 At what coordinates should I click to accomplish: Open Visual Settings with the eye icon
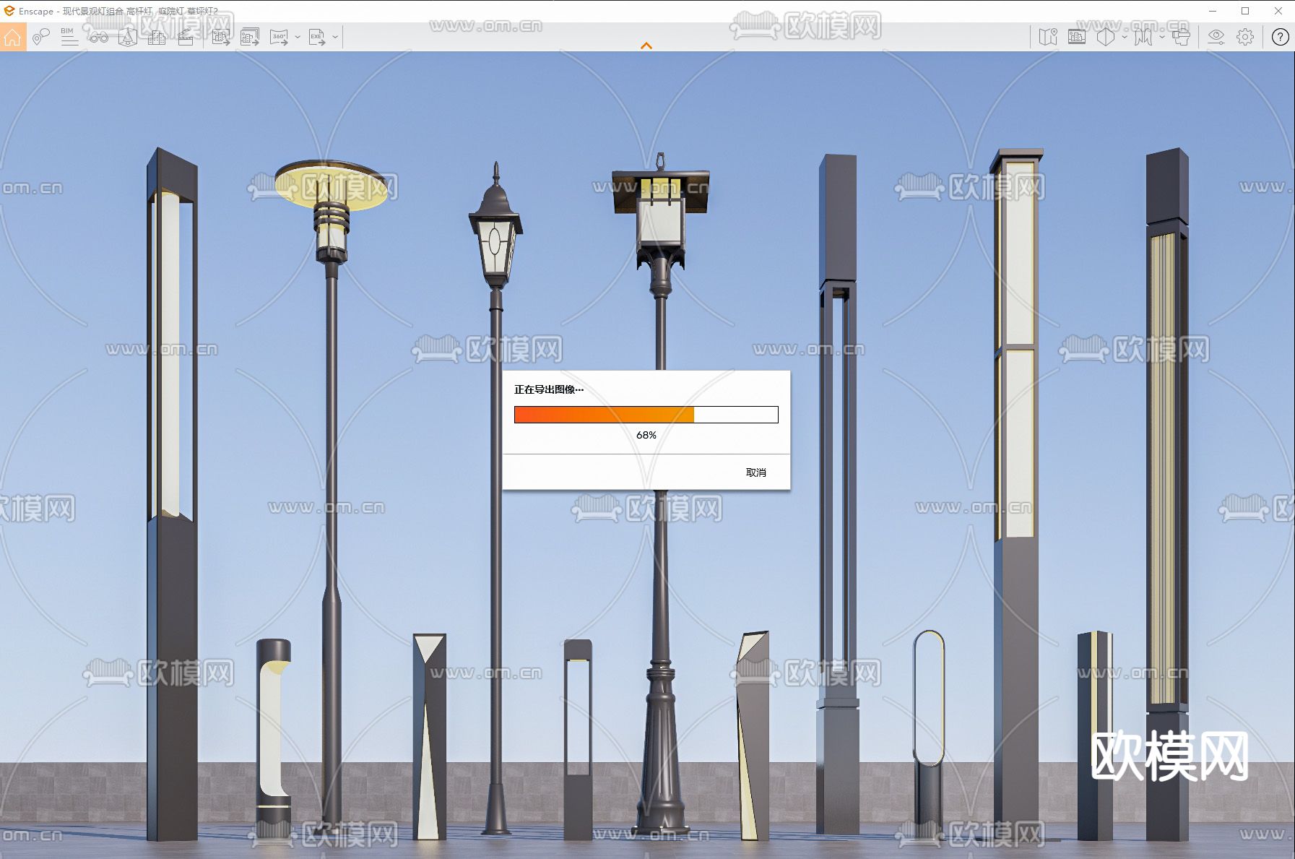[x=1216, y=37]
